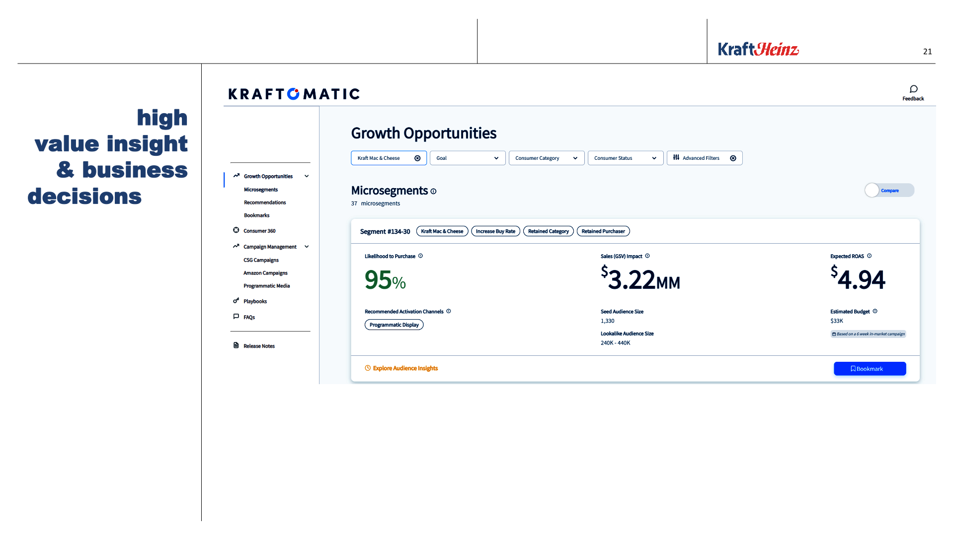
Task: Click the Explore Audience Insights link
Action: click(x=405, y=368)
